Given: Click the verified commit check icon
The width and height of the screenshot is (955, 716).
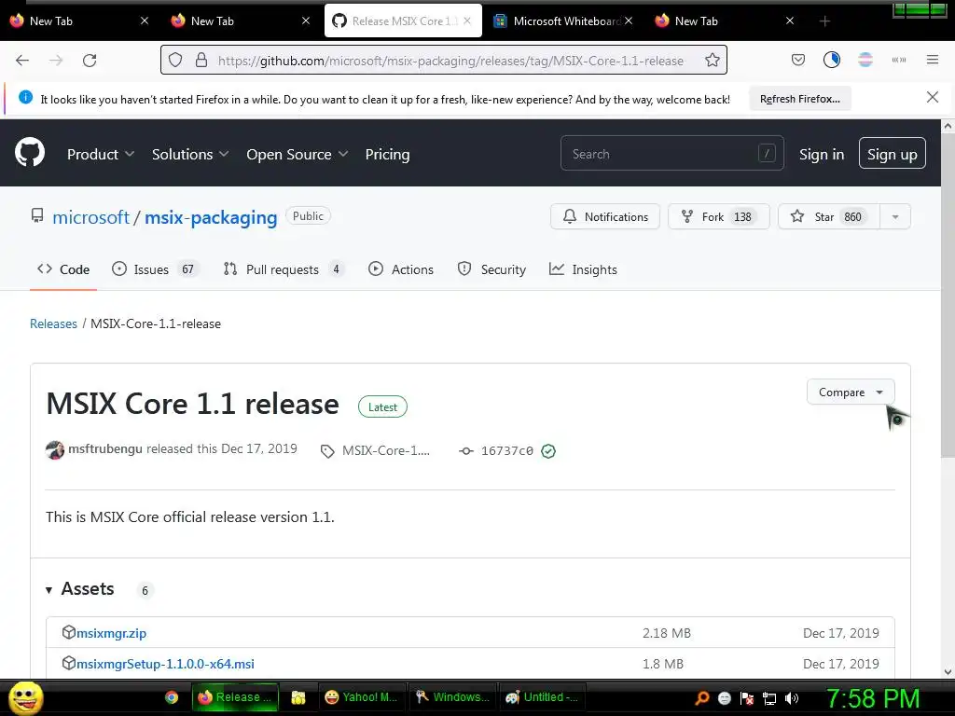Looking at the screenshot, I should click(548, 451).
